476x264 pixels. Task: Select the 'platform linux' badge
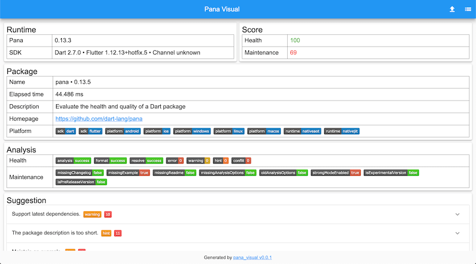(x=229, y=131)
